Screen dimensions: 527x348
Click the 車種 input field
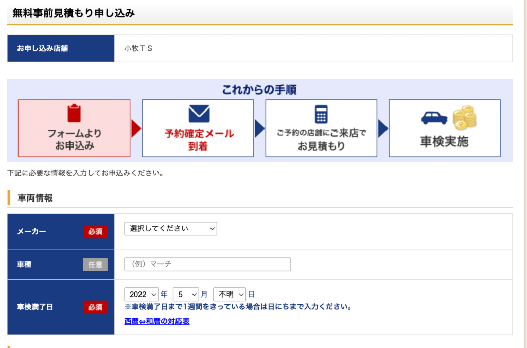click(207, 264)
